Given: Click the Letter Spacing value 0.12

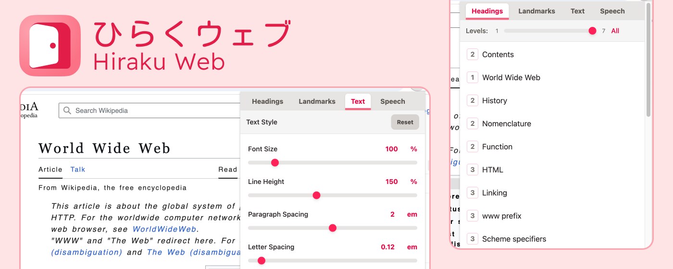Looking at the screenshot, I should 387,247.
